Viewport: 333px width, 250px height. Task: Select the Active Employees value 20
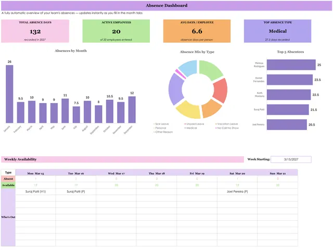116,31
